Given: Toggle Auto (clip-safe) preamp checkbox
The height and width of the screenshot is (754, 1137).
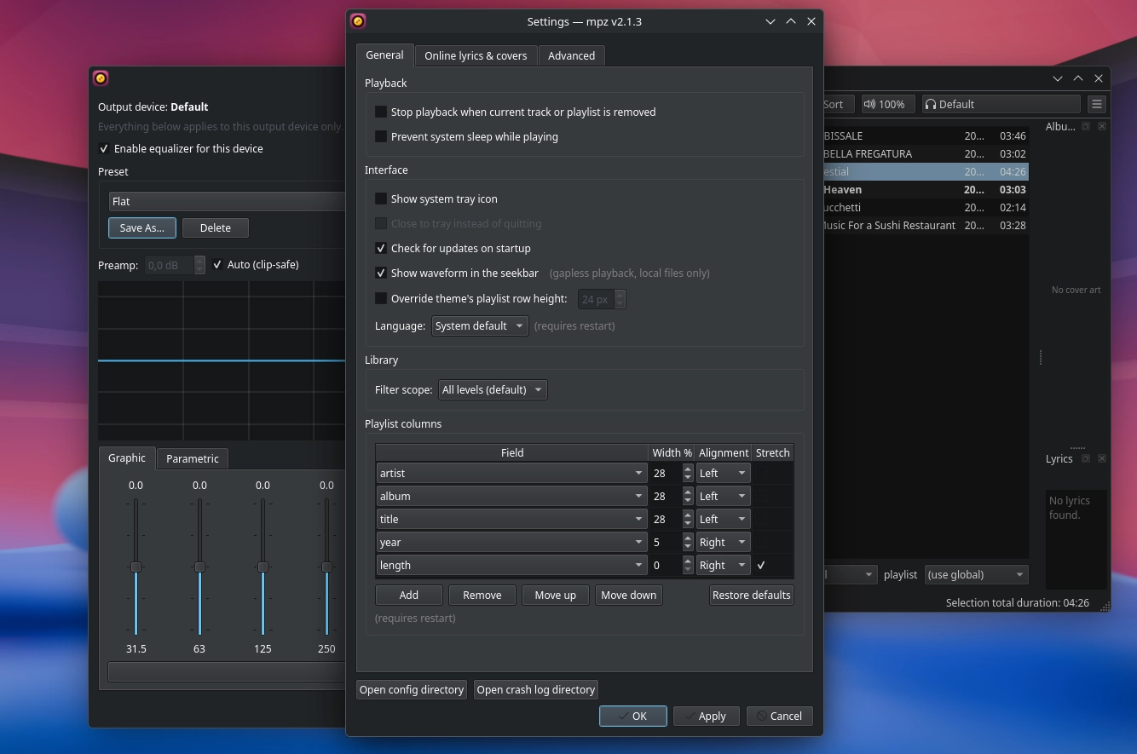Looking at the screenshot, I should (x=217, y=264).
